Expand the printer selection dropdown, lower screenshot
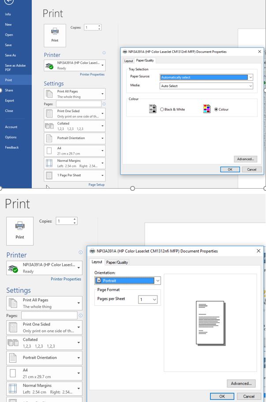The width and height of the screenshot is (266, 402). tap(79, 268)
